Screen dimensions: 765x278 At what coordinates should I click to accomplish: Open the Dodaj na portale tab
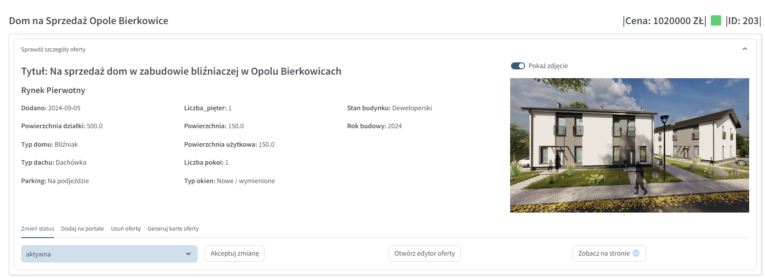(83, 229)
